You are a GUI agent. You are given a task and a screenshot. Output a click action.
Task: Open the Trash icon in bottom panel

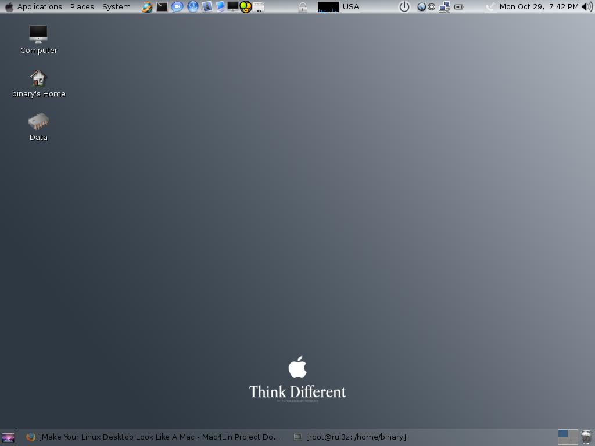coord(587,437)
